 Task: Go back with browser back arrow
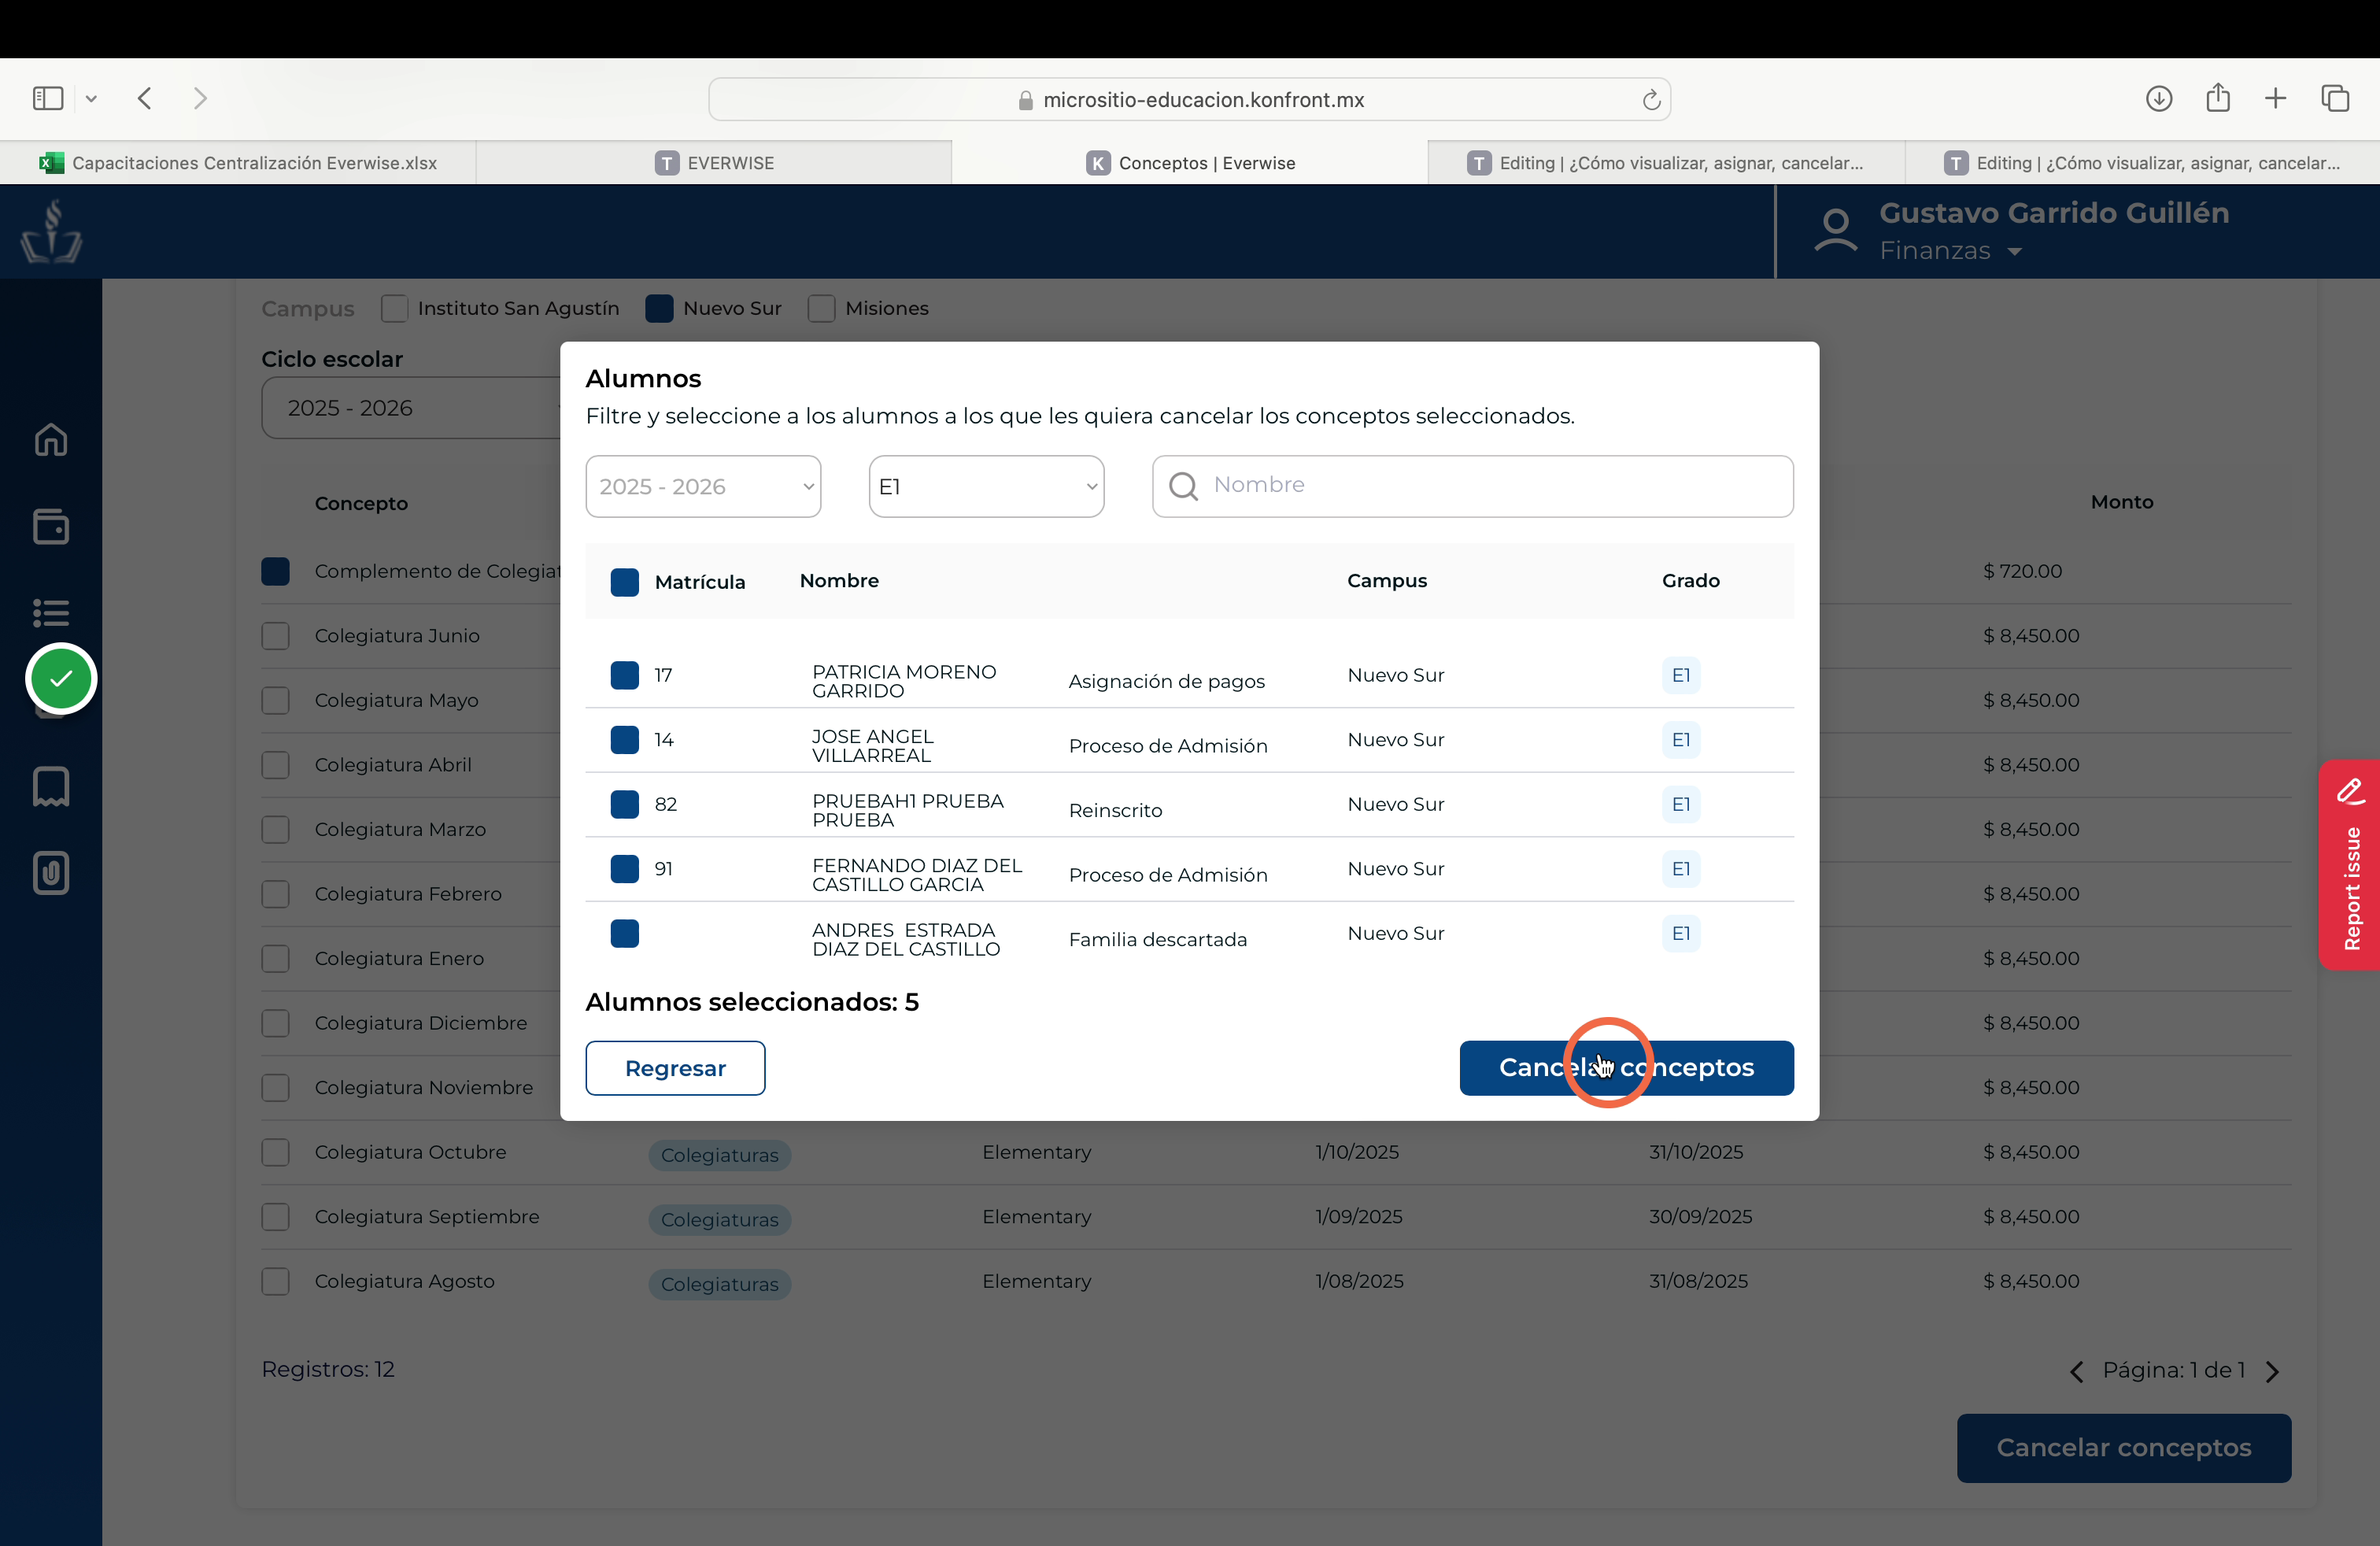[x=145, y=98]
